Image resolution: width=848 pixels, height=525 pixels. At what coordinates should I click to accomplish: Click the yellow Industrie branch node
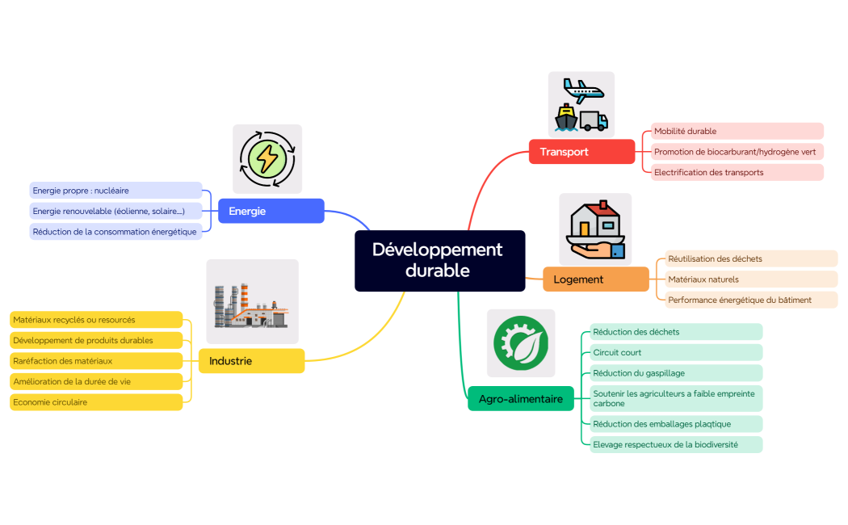click(x=251, y=361)
